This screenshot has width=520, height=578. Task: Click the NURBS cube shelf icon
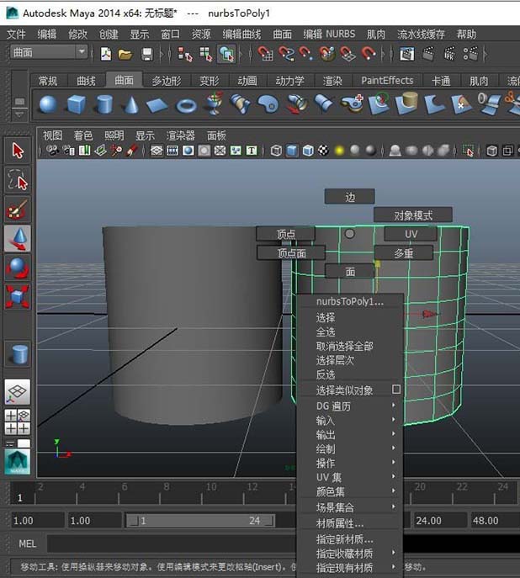(x=76, y=104)
